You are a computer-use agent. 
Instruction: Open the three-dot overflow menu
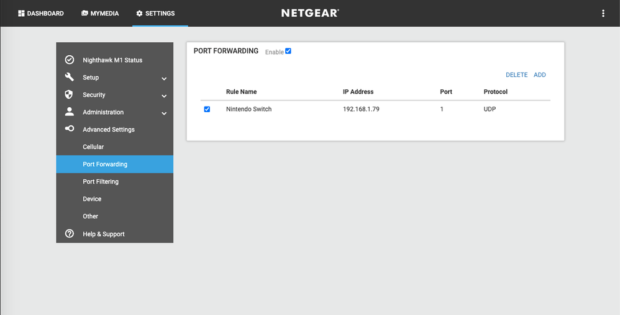click(x=603, y=13)
